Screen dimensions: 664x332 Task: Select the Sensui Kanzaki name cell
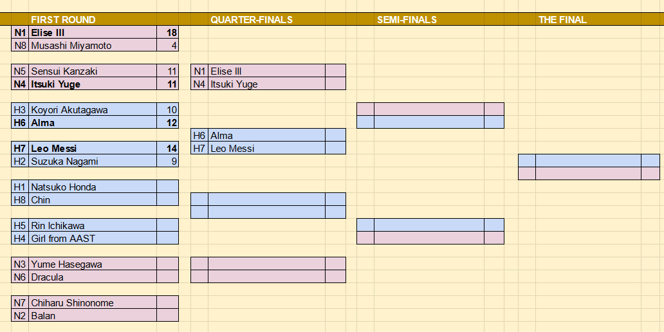(92, 71)
